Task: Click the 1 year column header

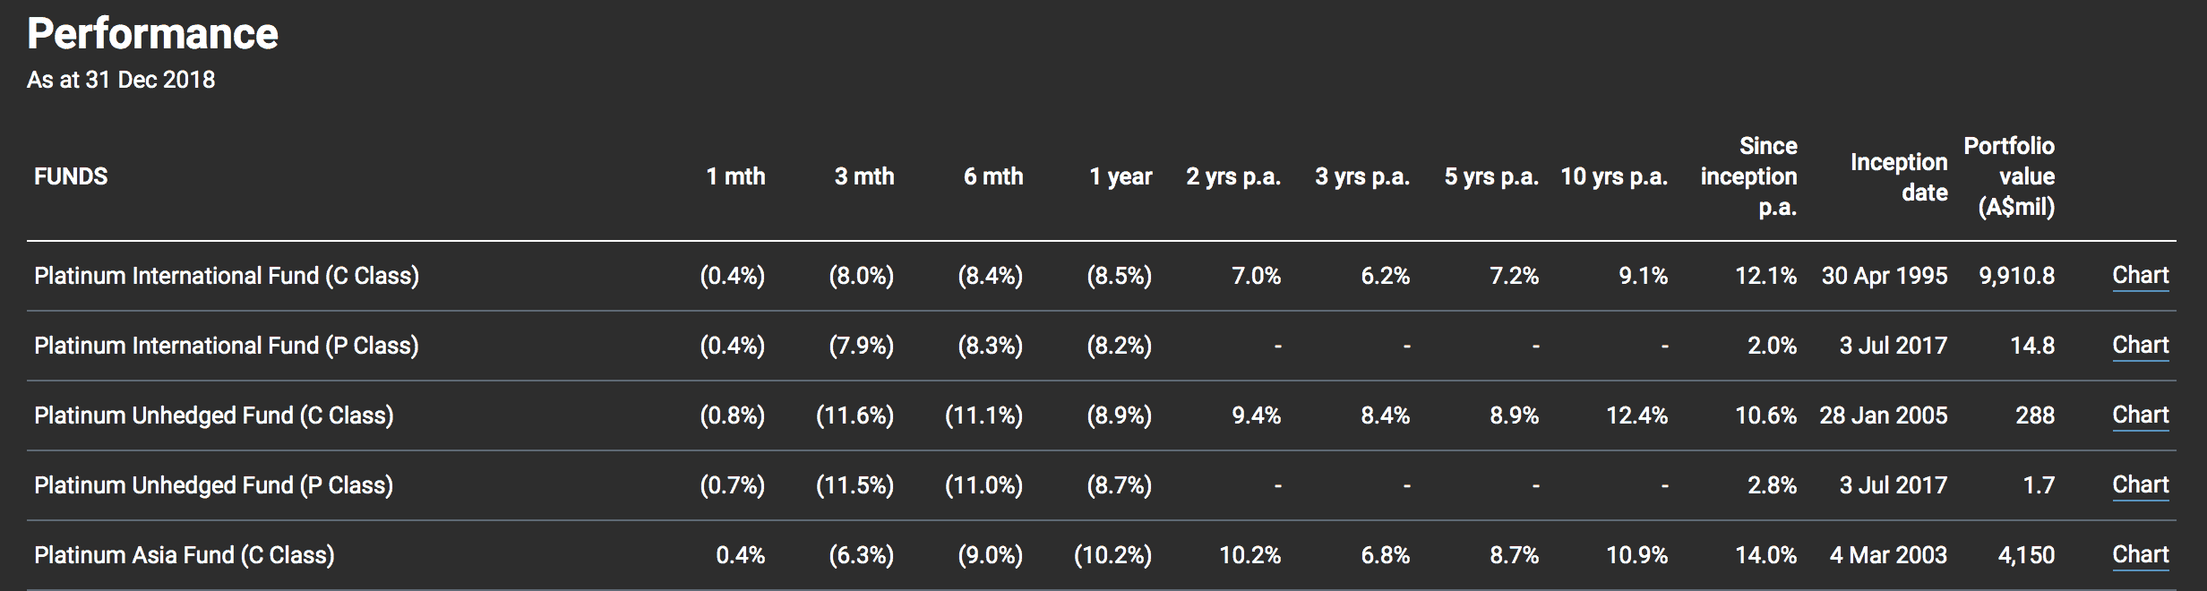Action: pos(1121,176)
